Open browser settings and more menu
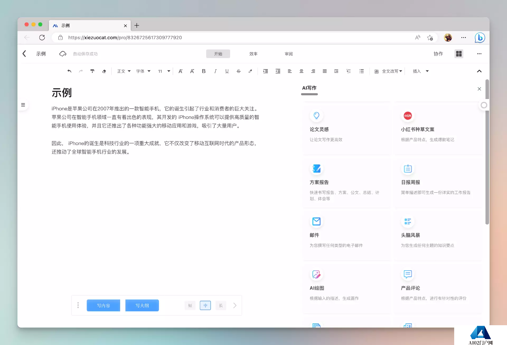The width and height of the screenshot is (507, 345). 463,37
